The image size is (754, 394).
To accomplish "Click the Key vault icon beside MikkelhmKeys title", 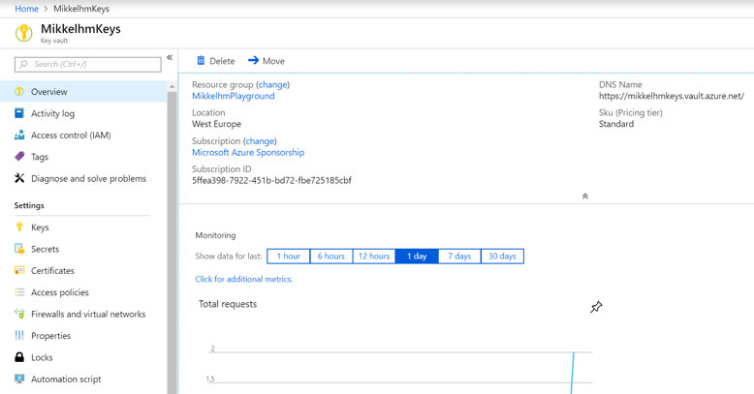I will click(x=23, y=34).
